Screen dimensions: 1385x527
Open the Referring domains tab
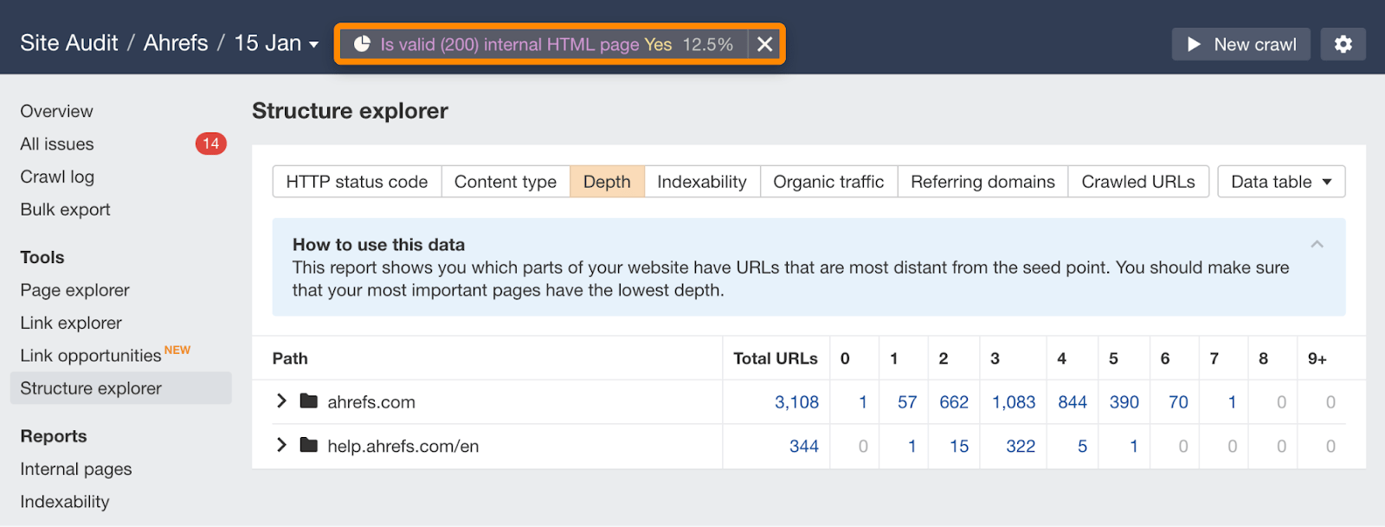tap(982, 182)
